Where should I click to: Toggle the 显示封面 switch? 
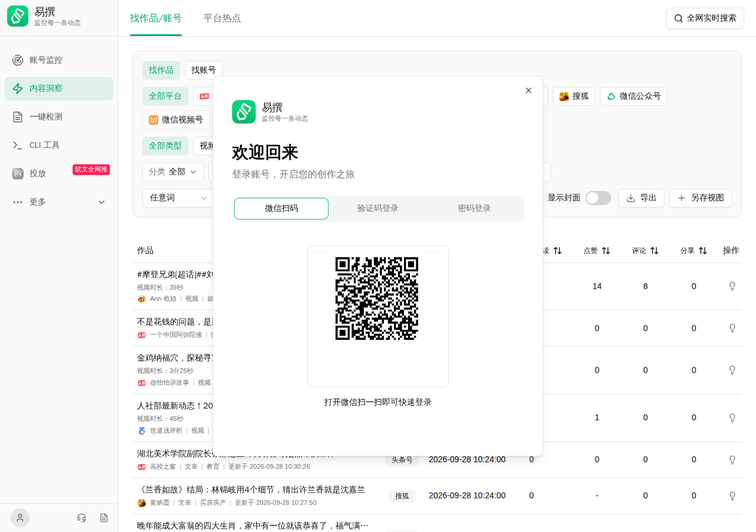click(x=598, y=198)
